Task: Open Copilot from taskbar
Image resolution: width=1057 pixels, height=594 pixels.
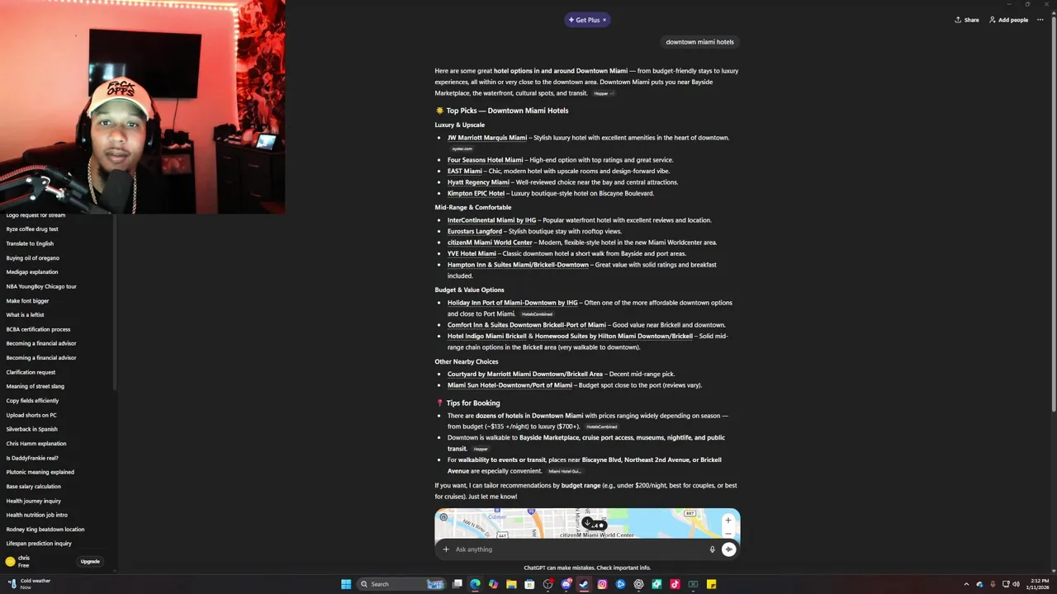Action: click(493, 584)
